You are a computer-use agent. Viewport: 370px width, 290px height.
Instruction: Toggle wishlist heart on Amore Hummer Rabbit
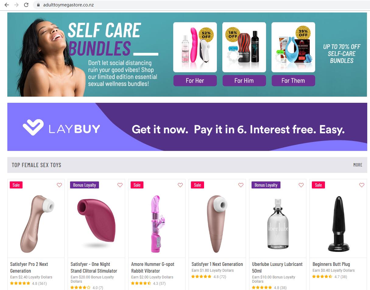pyautogui.click(x=180, y=185)
